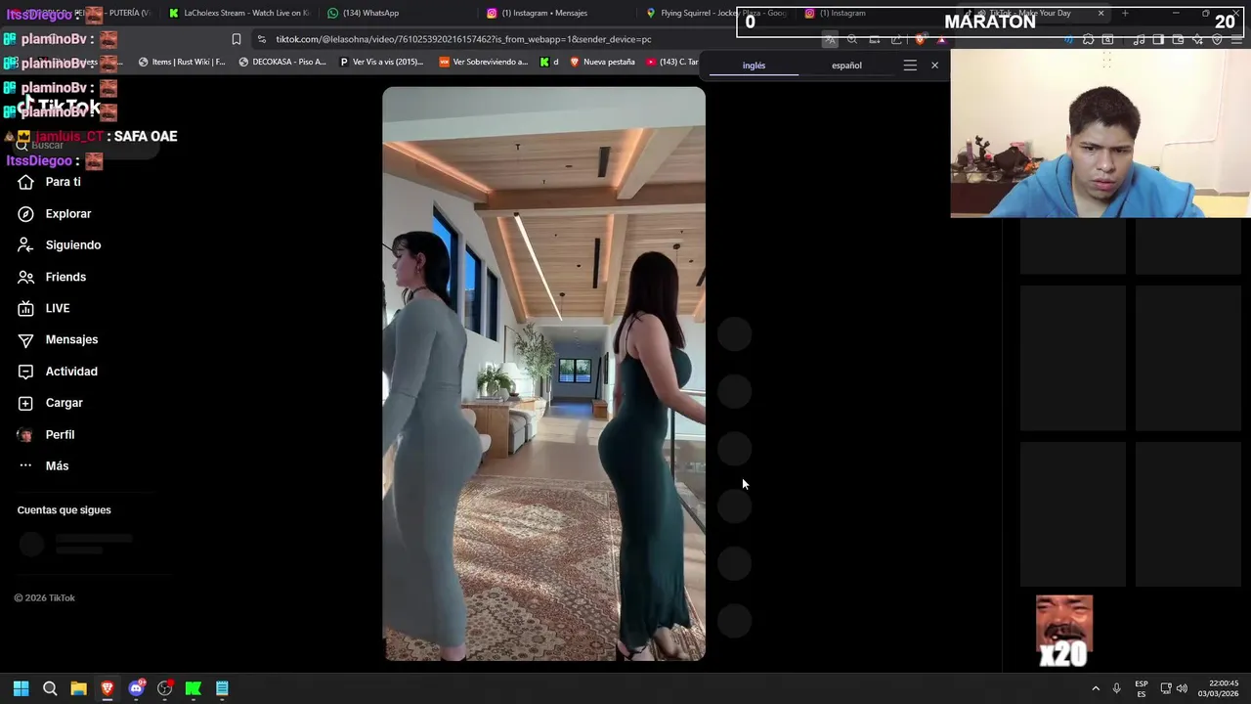Image resolution: width=1251 pixels, height=704 pixels.
Task: Switch to the LaCholexs Stream Kick tab
Action: point(238,13)
